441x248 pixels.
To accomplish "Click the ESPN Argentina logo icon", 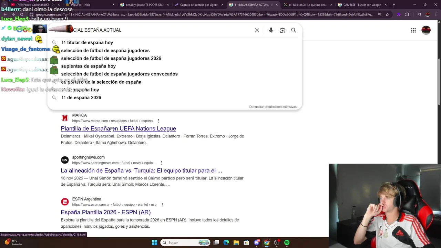I will pyautogui.click(x=65, y=202).
